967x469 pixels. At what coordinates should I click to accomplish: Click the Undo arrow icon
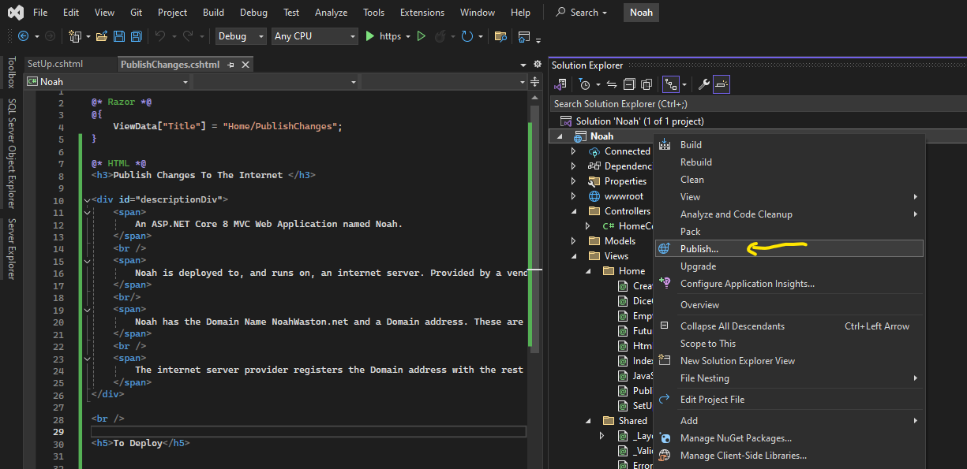159,36
